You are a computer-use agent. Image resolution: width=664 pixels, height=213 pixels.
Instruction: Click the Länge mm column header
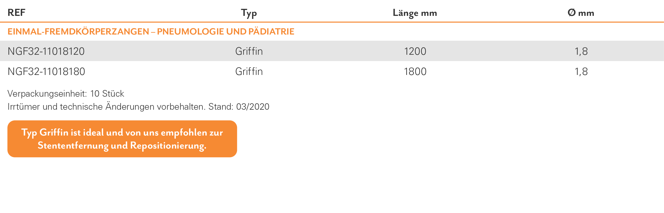tap(415, 13)
